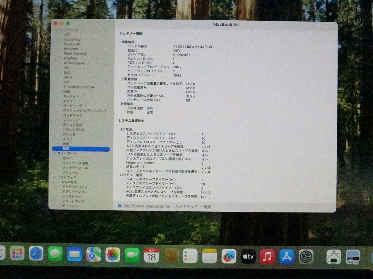Viewport: 373px width, 279px height.
Task: Select Apple Pay in sidebar
Action: (72, 39)
